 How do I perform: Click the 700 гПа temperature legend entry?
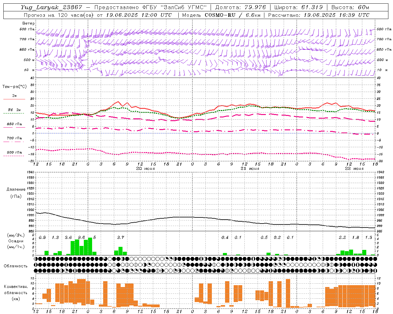click(14, 138)
